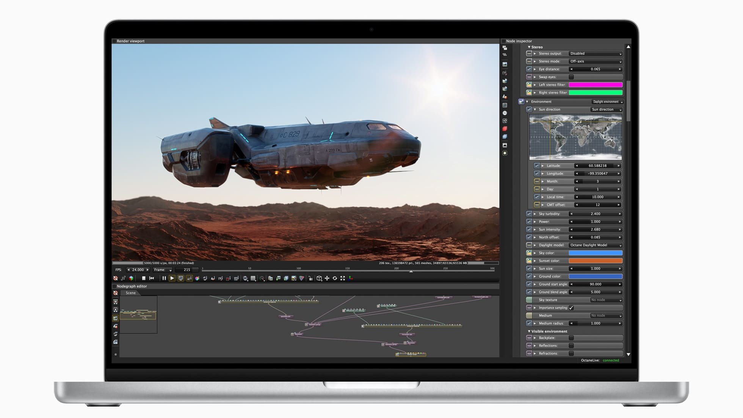Image resolution: width=743 pixels, height=418 pixels.
Task: Click the rewind to first frame icon
Action: coord(152,278)
